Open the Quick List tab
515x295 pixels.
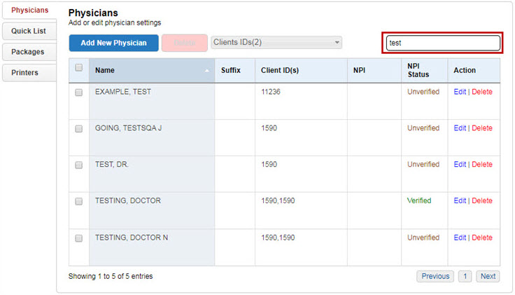29,31
